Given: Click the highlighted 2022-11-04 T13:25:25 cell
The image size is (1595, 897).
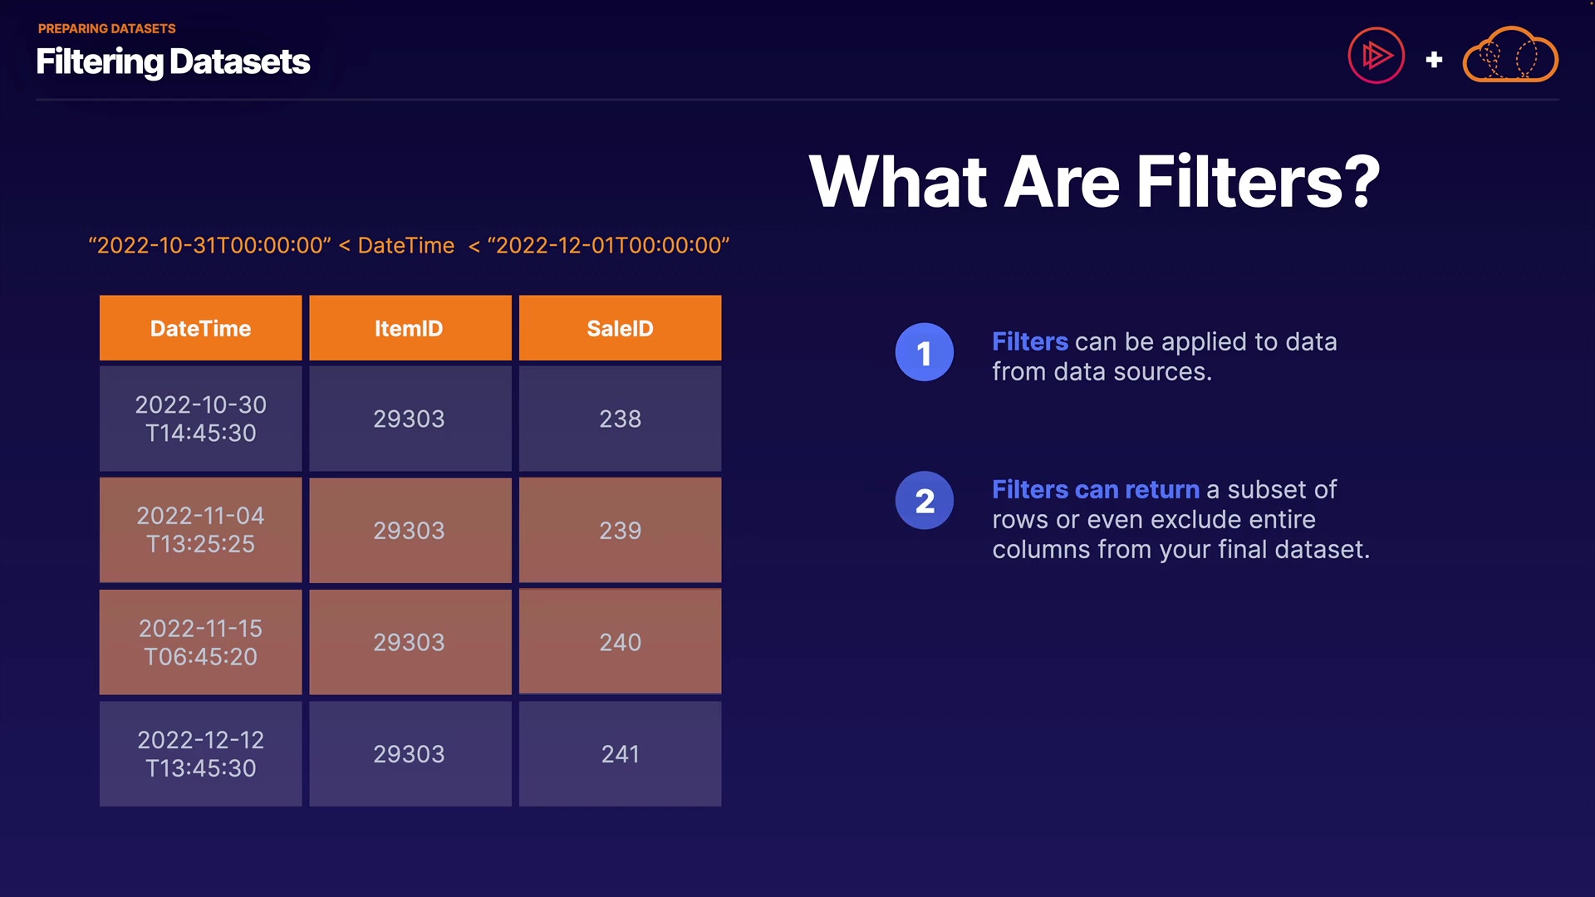Looking at the screenshot, I should coord(200,530).
